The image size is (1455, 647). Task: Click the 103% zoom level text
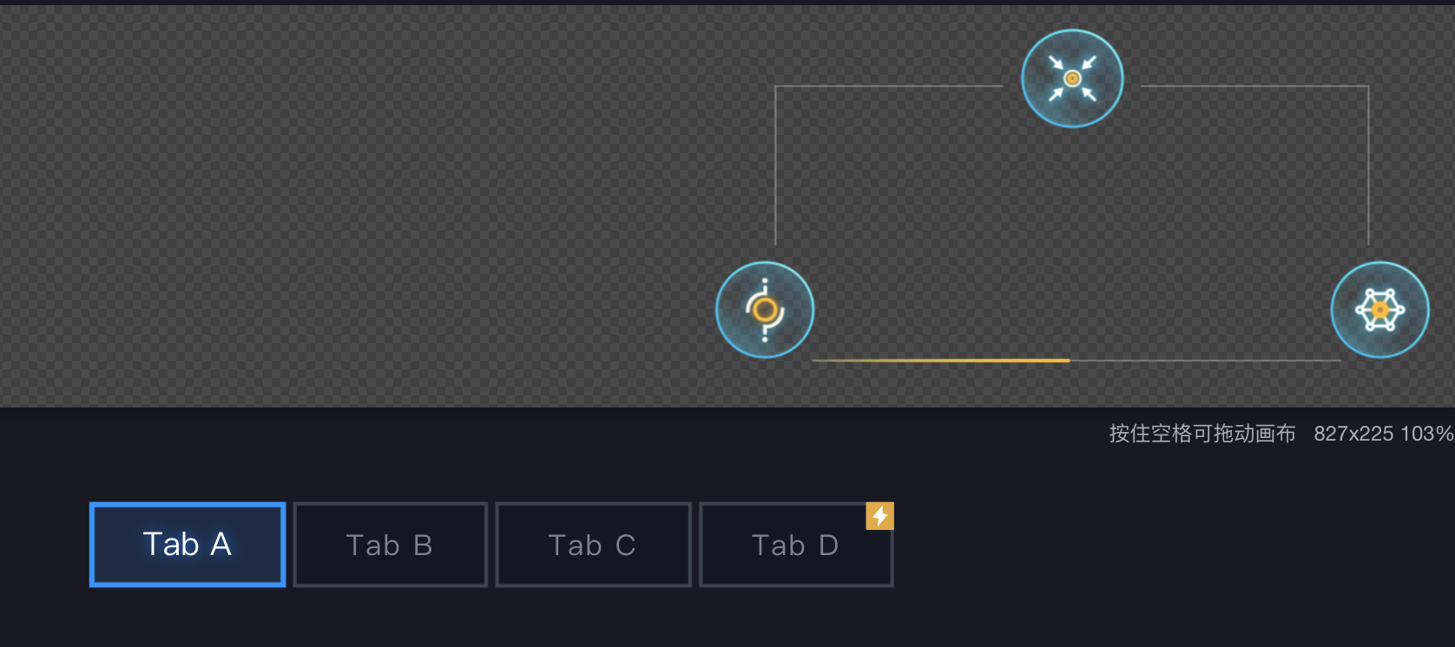point(1426,434)
